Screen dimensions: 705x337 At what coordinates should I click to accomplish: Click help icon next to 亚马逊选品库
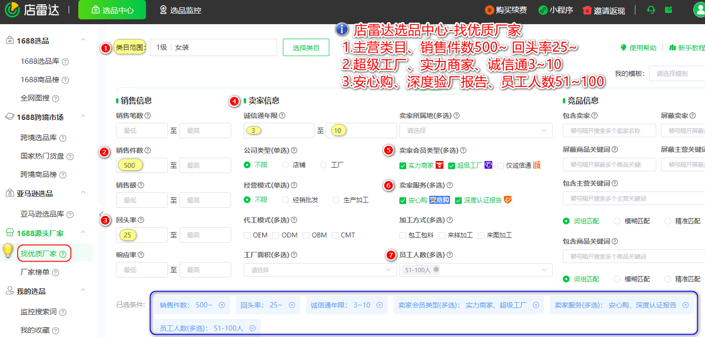tap(70, 214)
